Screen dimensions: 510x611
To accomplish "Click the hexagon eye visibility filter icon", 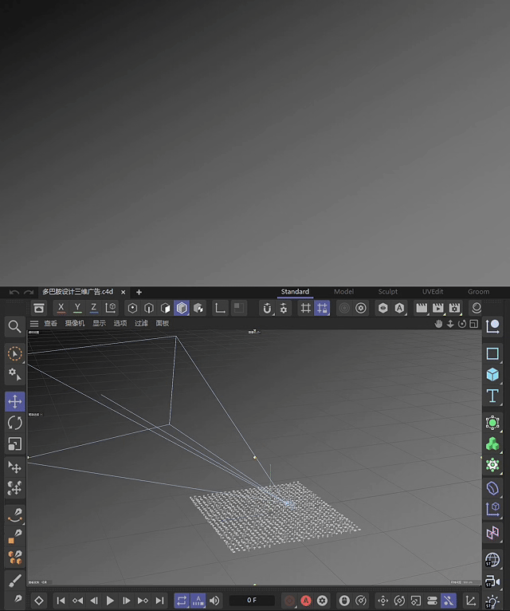I will pyautogui.click(x=383, y=308).
